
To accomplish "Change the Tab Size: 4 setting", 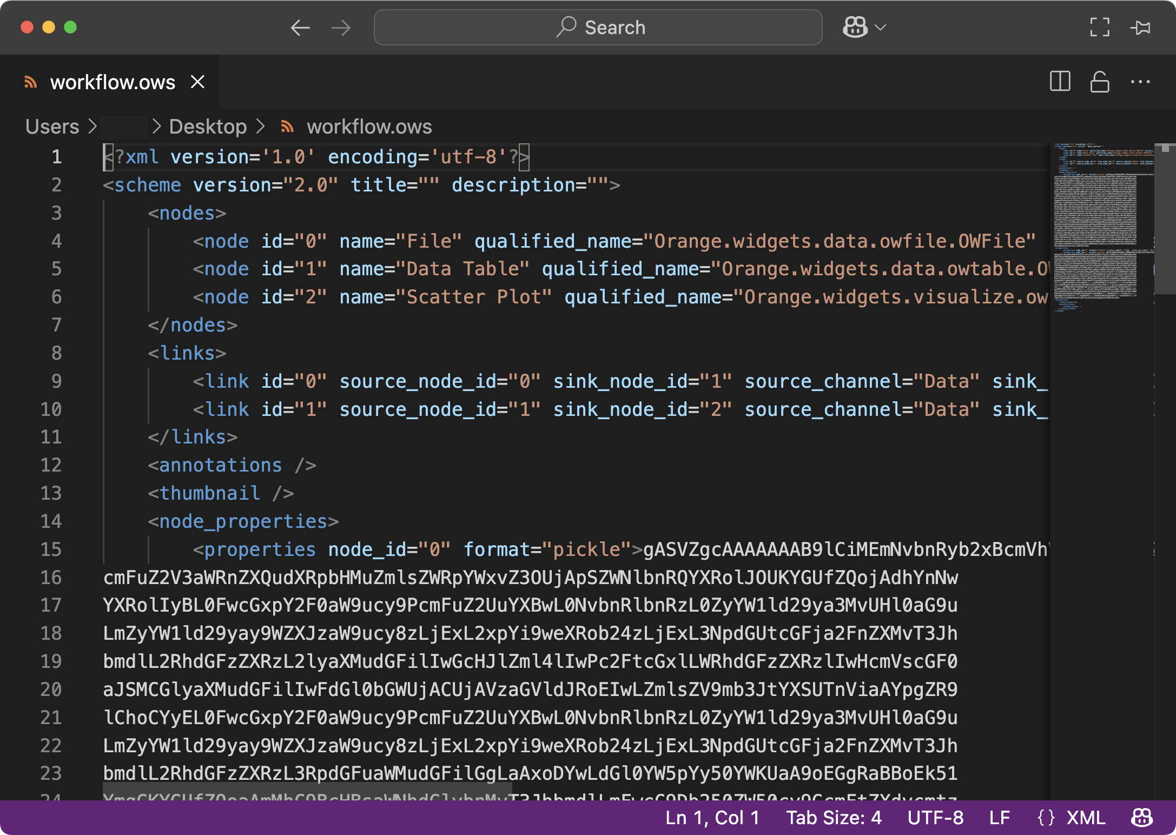I will [834, 818].
